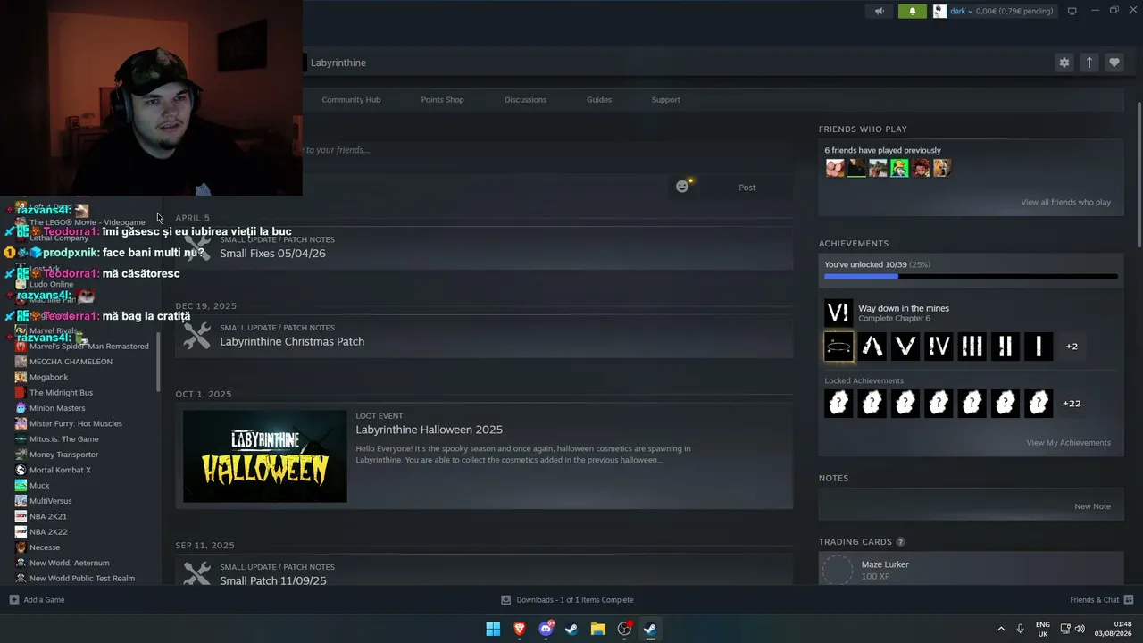The image size is (1143, 643).
Task: Select the large Chapter VI achievement icon
Action: pyautogui.click(x=838, y=313)
